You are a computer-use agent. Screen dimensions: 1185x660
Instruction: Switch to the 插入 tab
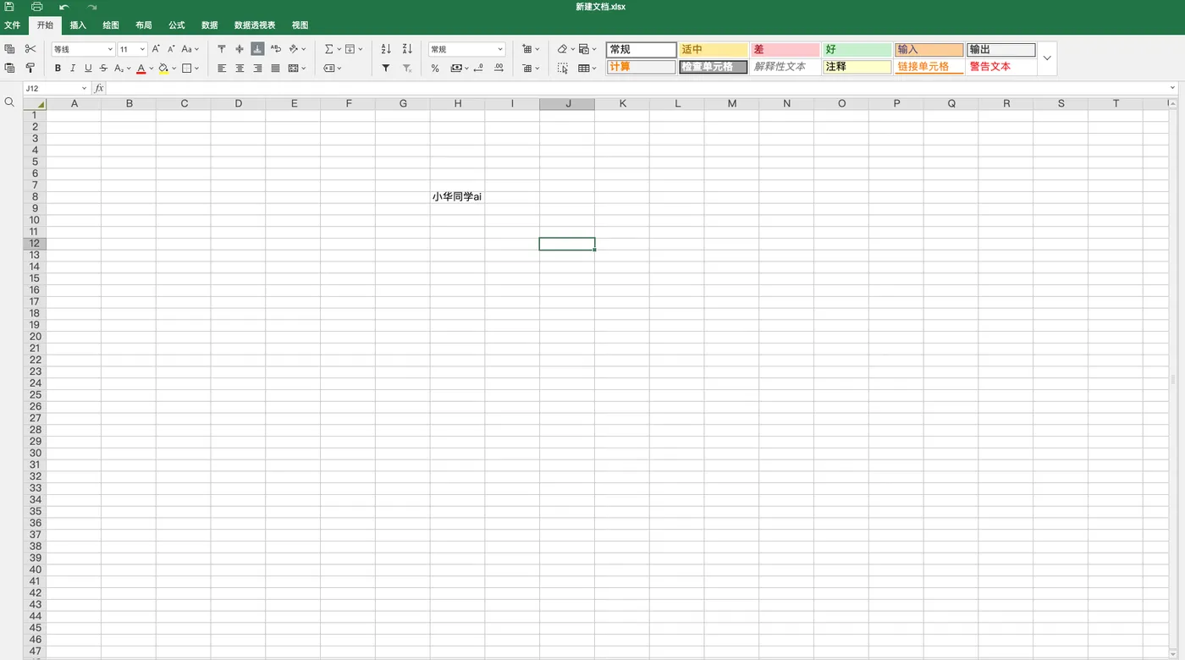click(x=78, y=25)
